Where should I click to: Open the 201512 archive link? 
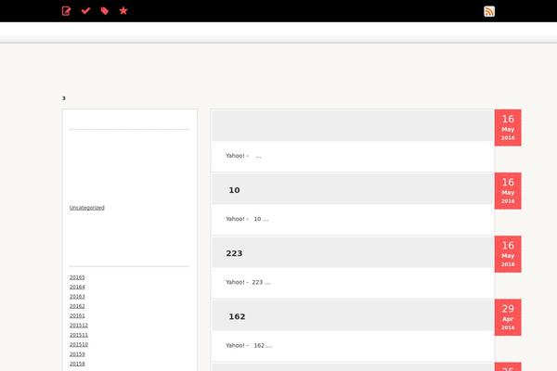[x=79, y=326]
